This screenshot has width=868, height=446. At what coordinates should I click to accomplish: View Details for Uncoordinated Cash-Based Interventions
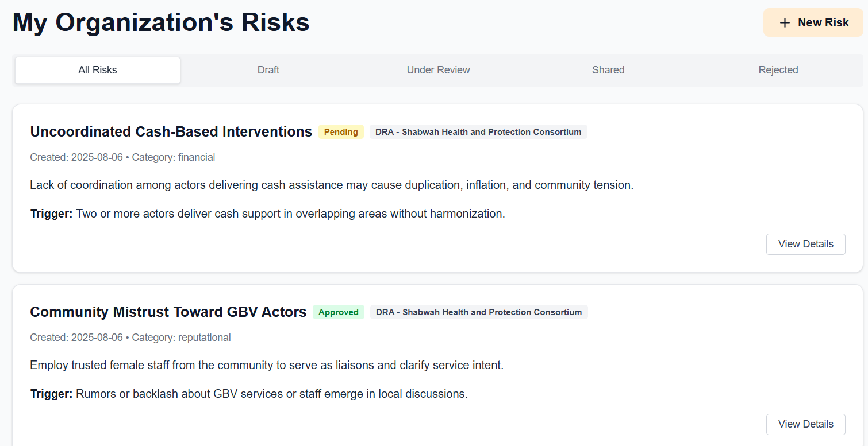tap(805, 244)
